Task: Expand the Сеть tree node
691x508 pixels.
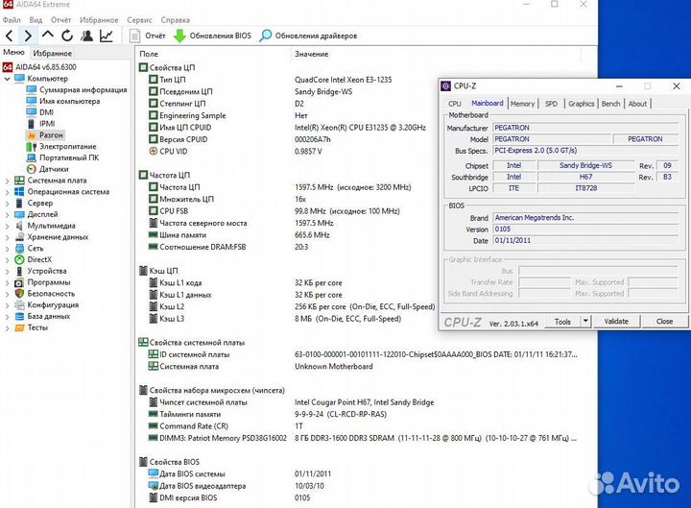Action: tap(7, 249)
